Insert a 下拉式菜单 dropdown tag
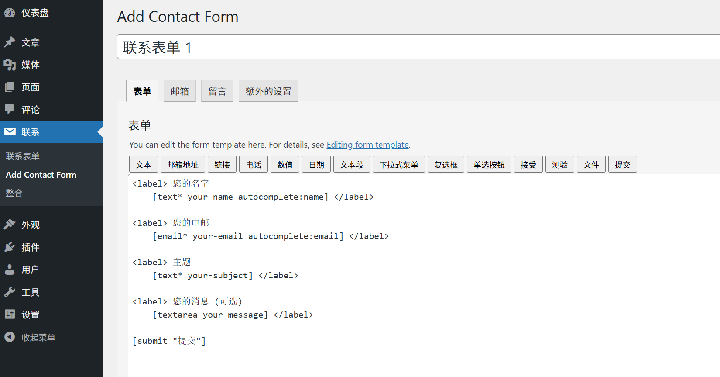 (x=399, y=164)
